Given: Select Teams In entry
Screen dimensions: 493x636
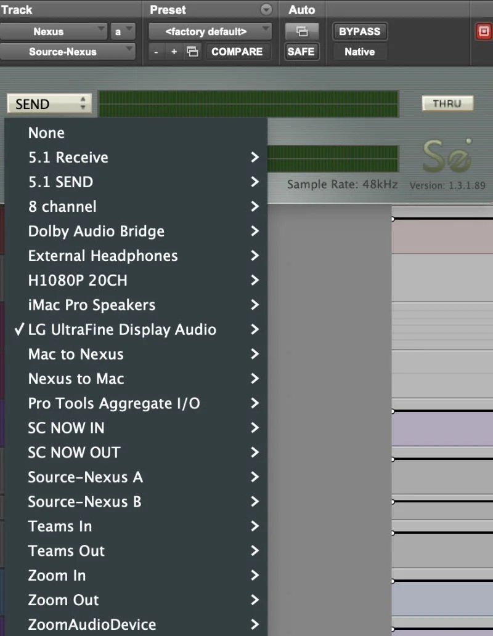Looking at the screenshot, I should click(136, 526).
